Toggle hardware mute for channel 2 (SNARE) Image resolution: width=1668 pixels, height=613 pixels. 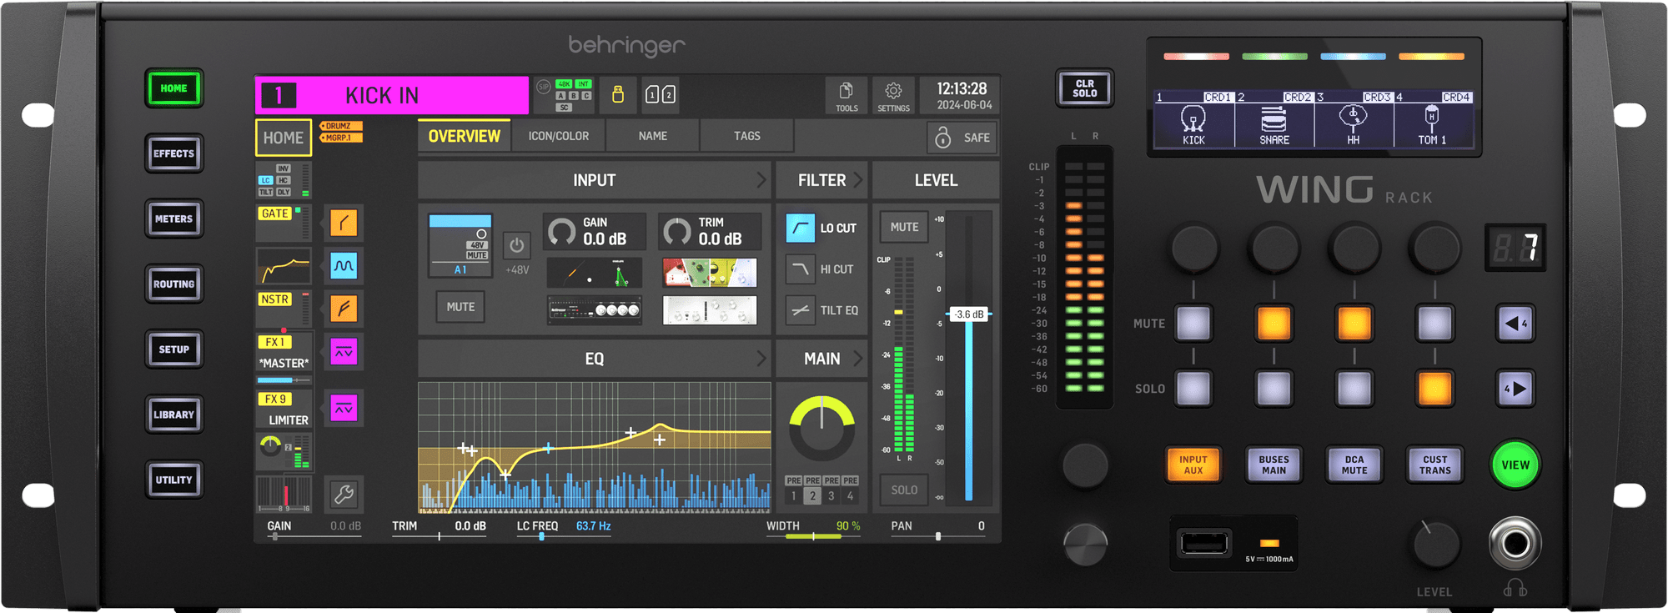click(1274, 324)
